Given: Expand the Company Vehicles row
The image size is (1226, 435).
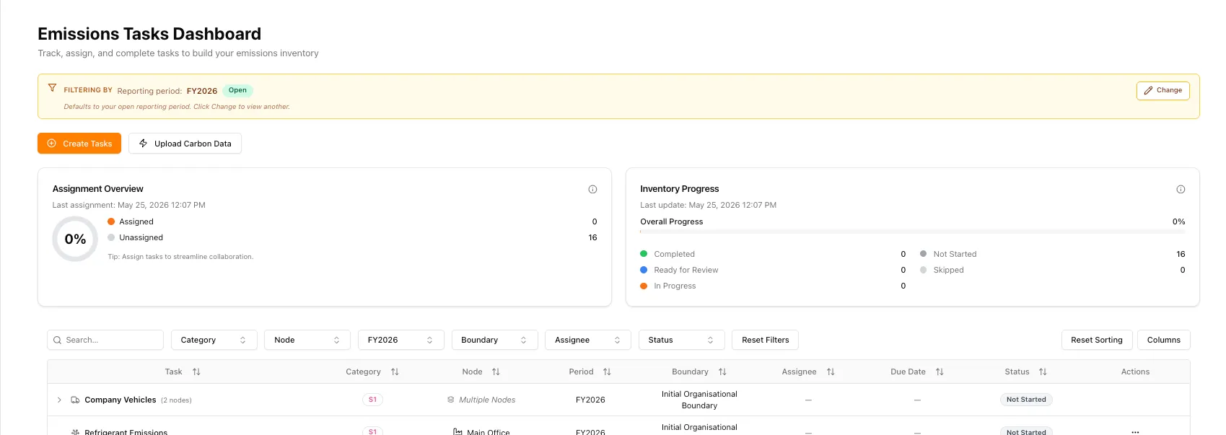Looking at the screenshot, I should coord(59,400).
